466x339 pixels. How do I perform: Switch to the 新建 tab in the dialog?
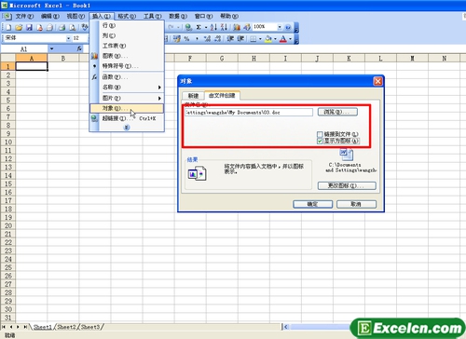point(193,96)
